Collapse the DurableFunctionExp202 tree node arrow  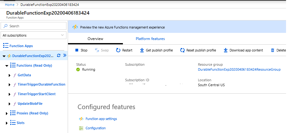tap(4, 56)
